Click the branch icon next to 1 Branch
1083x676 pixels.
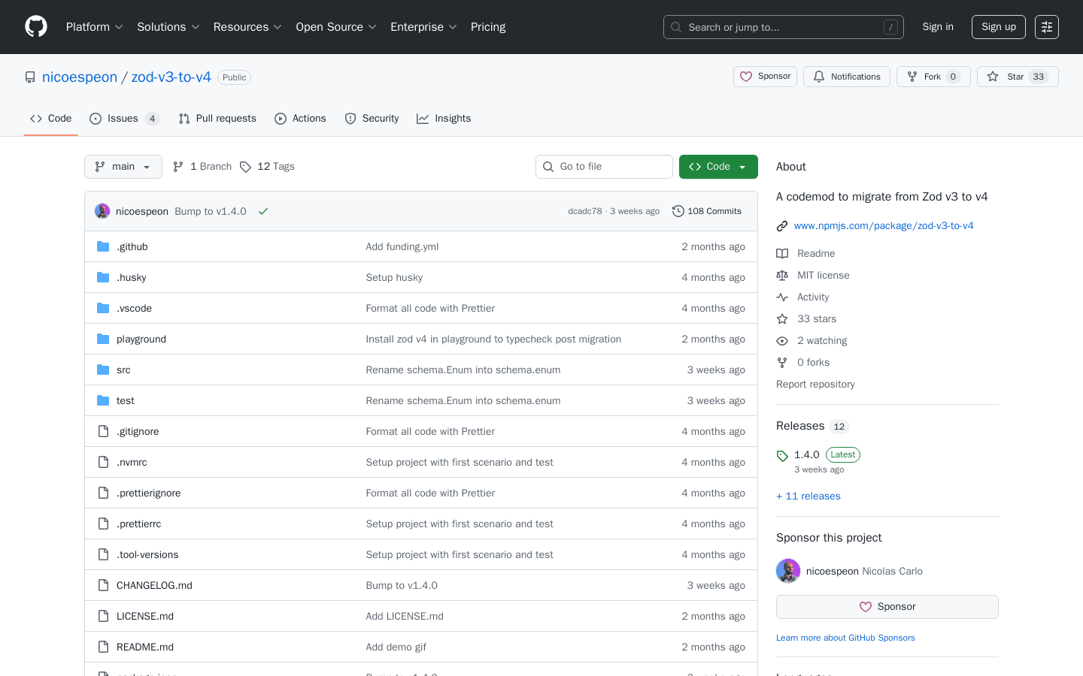177,166
